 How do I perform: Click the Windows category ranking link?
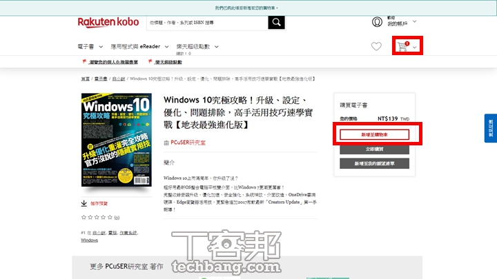(x=89, y=240)
